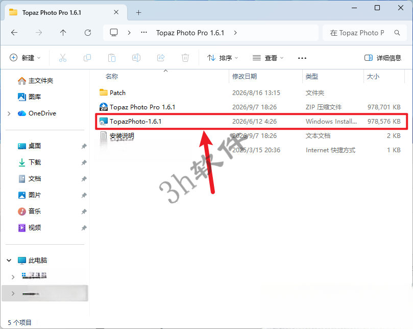Viewport: 413px width, 329px height.
Task: Open the 新建 dropdown
Action: [25, 58]
